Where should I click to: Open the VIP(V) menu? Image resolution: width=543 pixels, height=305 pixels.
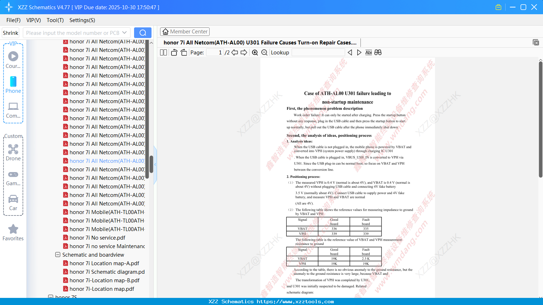[x=34, y=20]
